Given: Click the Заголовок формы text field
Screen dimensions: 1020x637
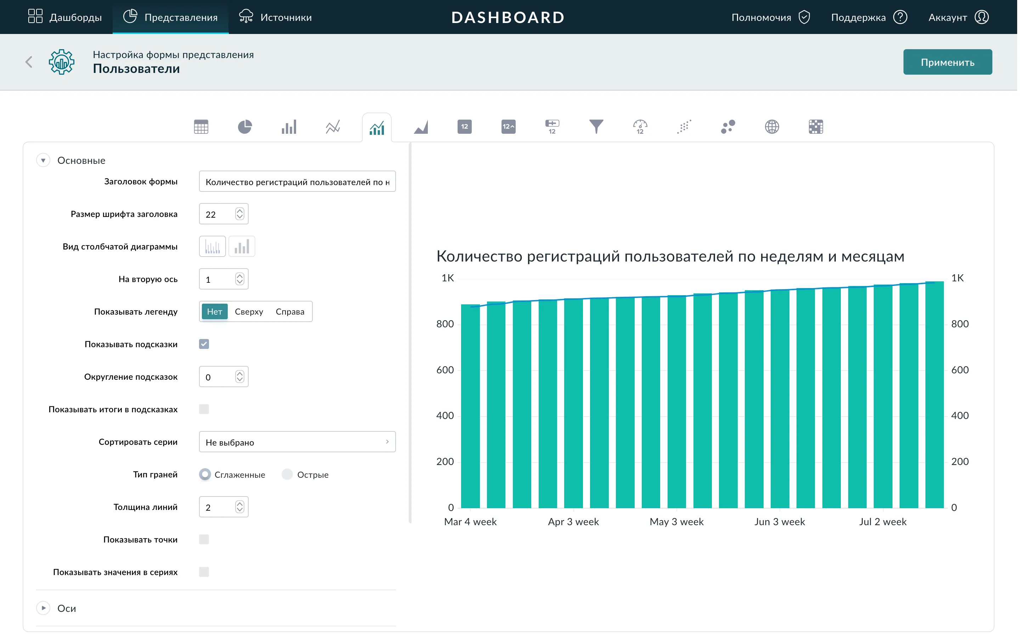Looking at the screenshot, I should 297,182.
